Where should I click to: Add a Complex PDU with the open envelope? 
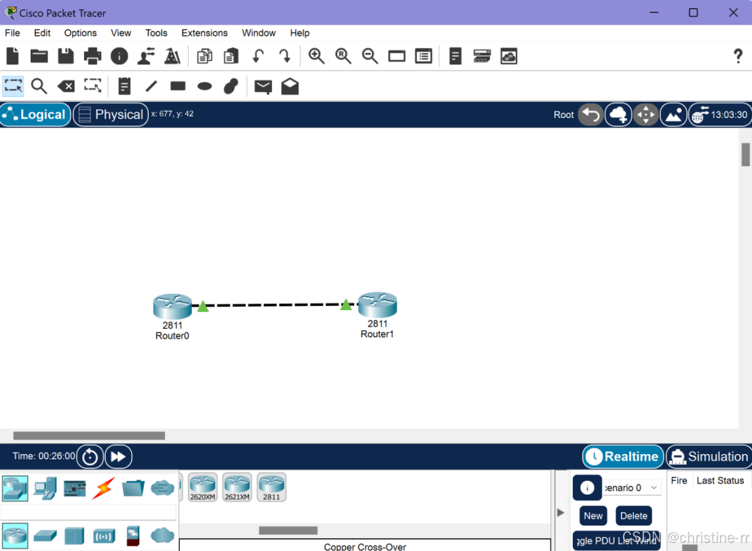[x=290, y=86]
